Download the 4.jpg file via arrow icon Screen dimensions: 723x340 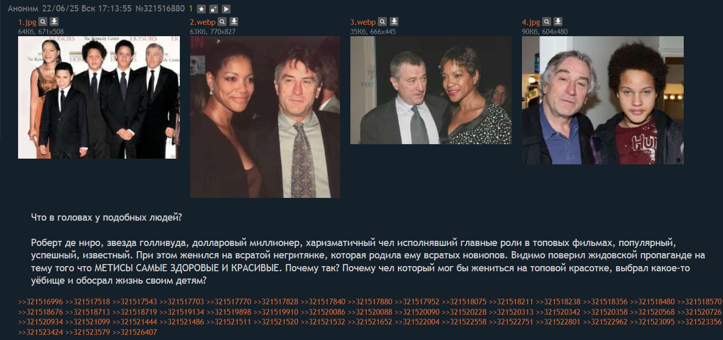pyautogui.click(x=558, y=22)
